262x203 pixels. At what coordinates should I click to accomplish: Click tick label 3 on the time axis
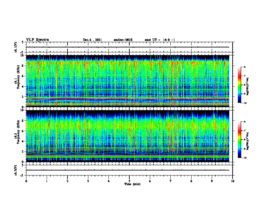pos(88,181)
